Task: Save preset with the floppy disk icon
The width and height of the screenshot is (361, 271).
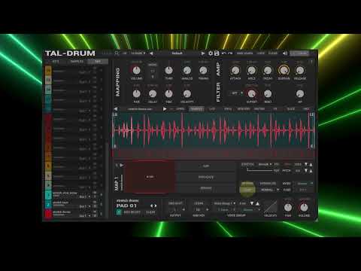Action: point(217,53)
